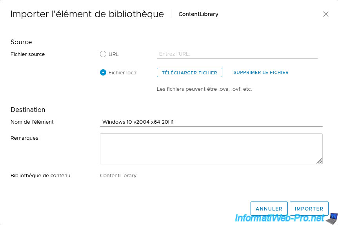The image size is (338, 225).
Task: Click the URL option label text
Action: click(114, 54)
